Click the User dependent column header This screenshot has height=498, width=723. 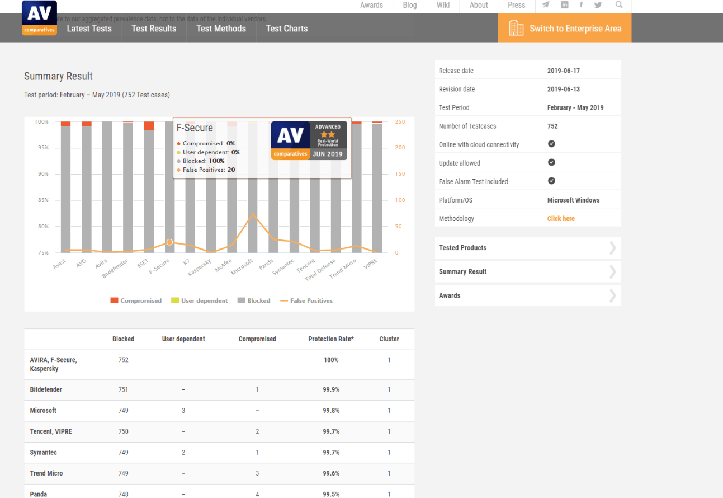tap(183, 339)
